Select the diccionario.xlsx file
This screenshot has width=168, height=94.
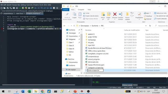click(93, 62)
